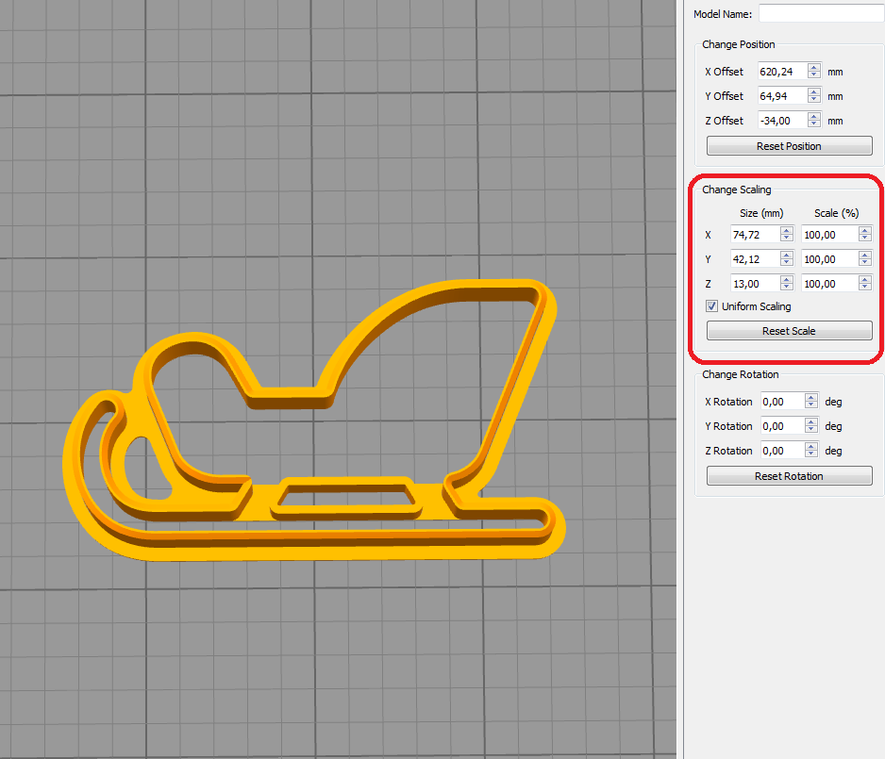The height and width of the screenshot is (759, 885).
Task: Click the Y Rotation value field
Action: pyautogui.click(x=782, y=426)
